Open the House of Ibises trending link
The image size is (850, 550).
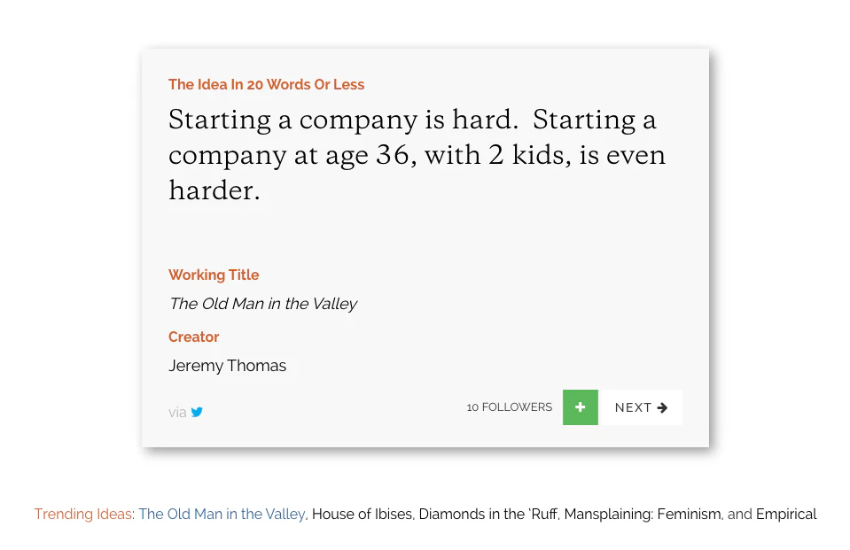click(x=362, y=514)
